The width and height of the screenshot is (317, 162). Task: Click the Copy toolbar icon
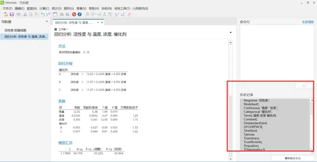pos(31,14)
